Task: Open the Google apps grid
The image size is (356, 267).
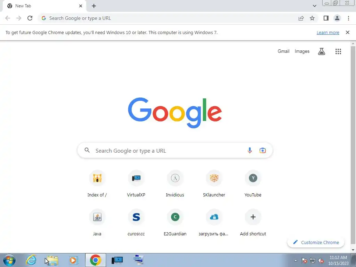Action: click(338, 51)
